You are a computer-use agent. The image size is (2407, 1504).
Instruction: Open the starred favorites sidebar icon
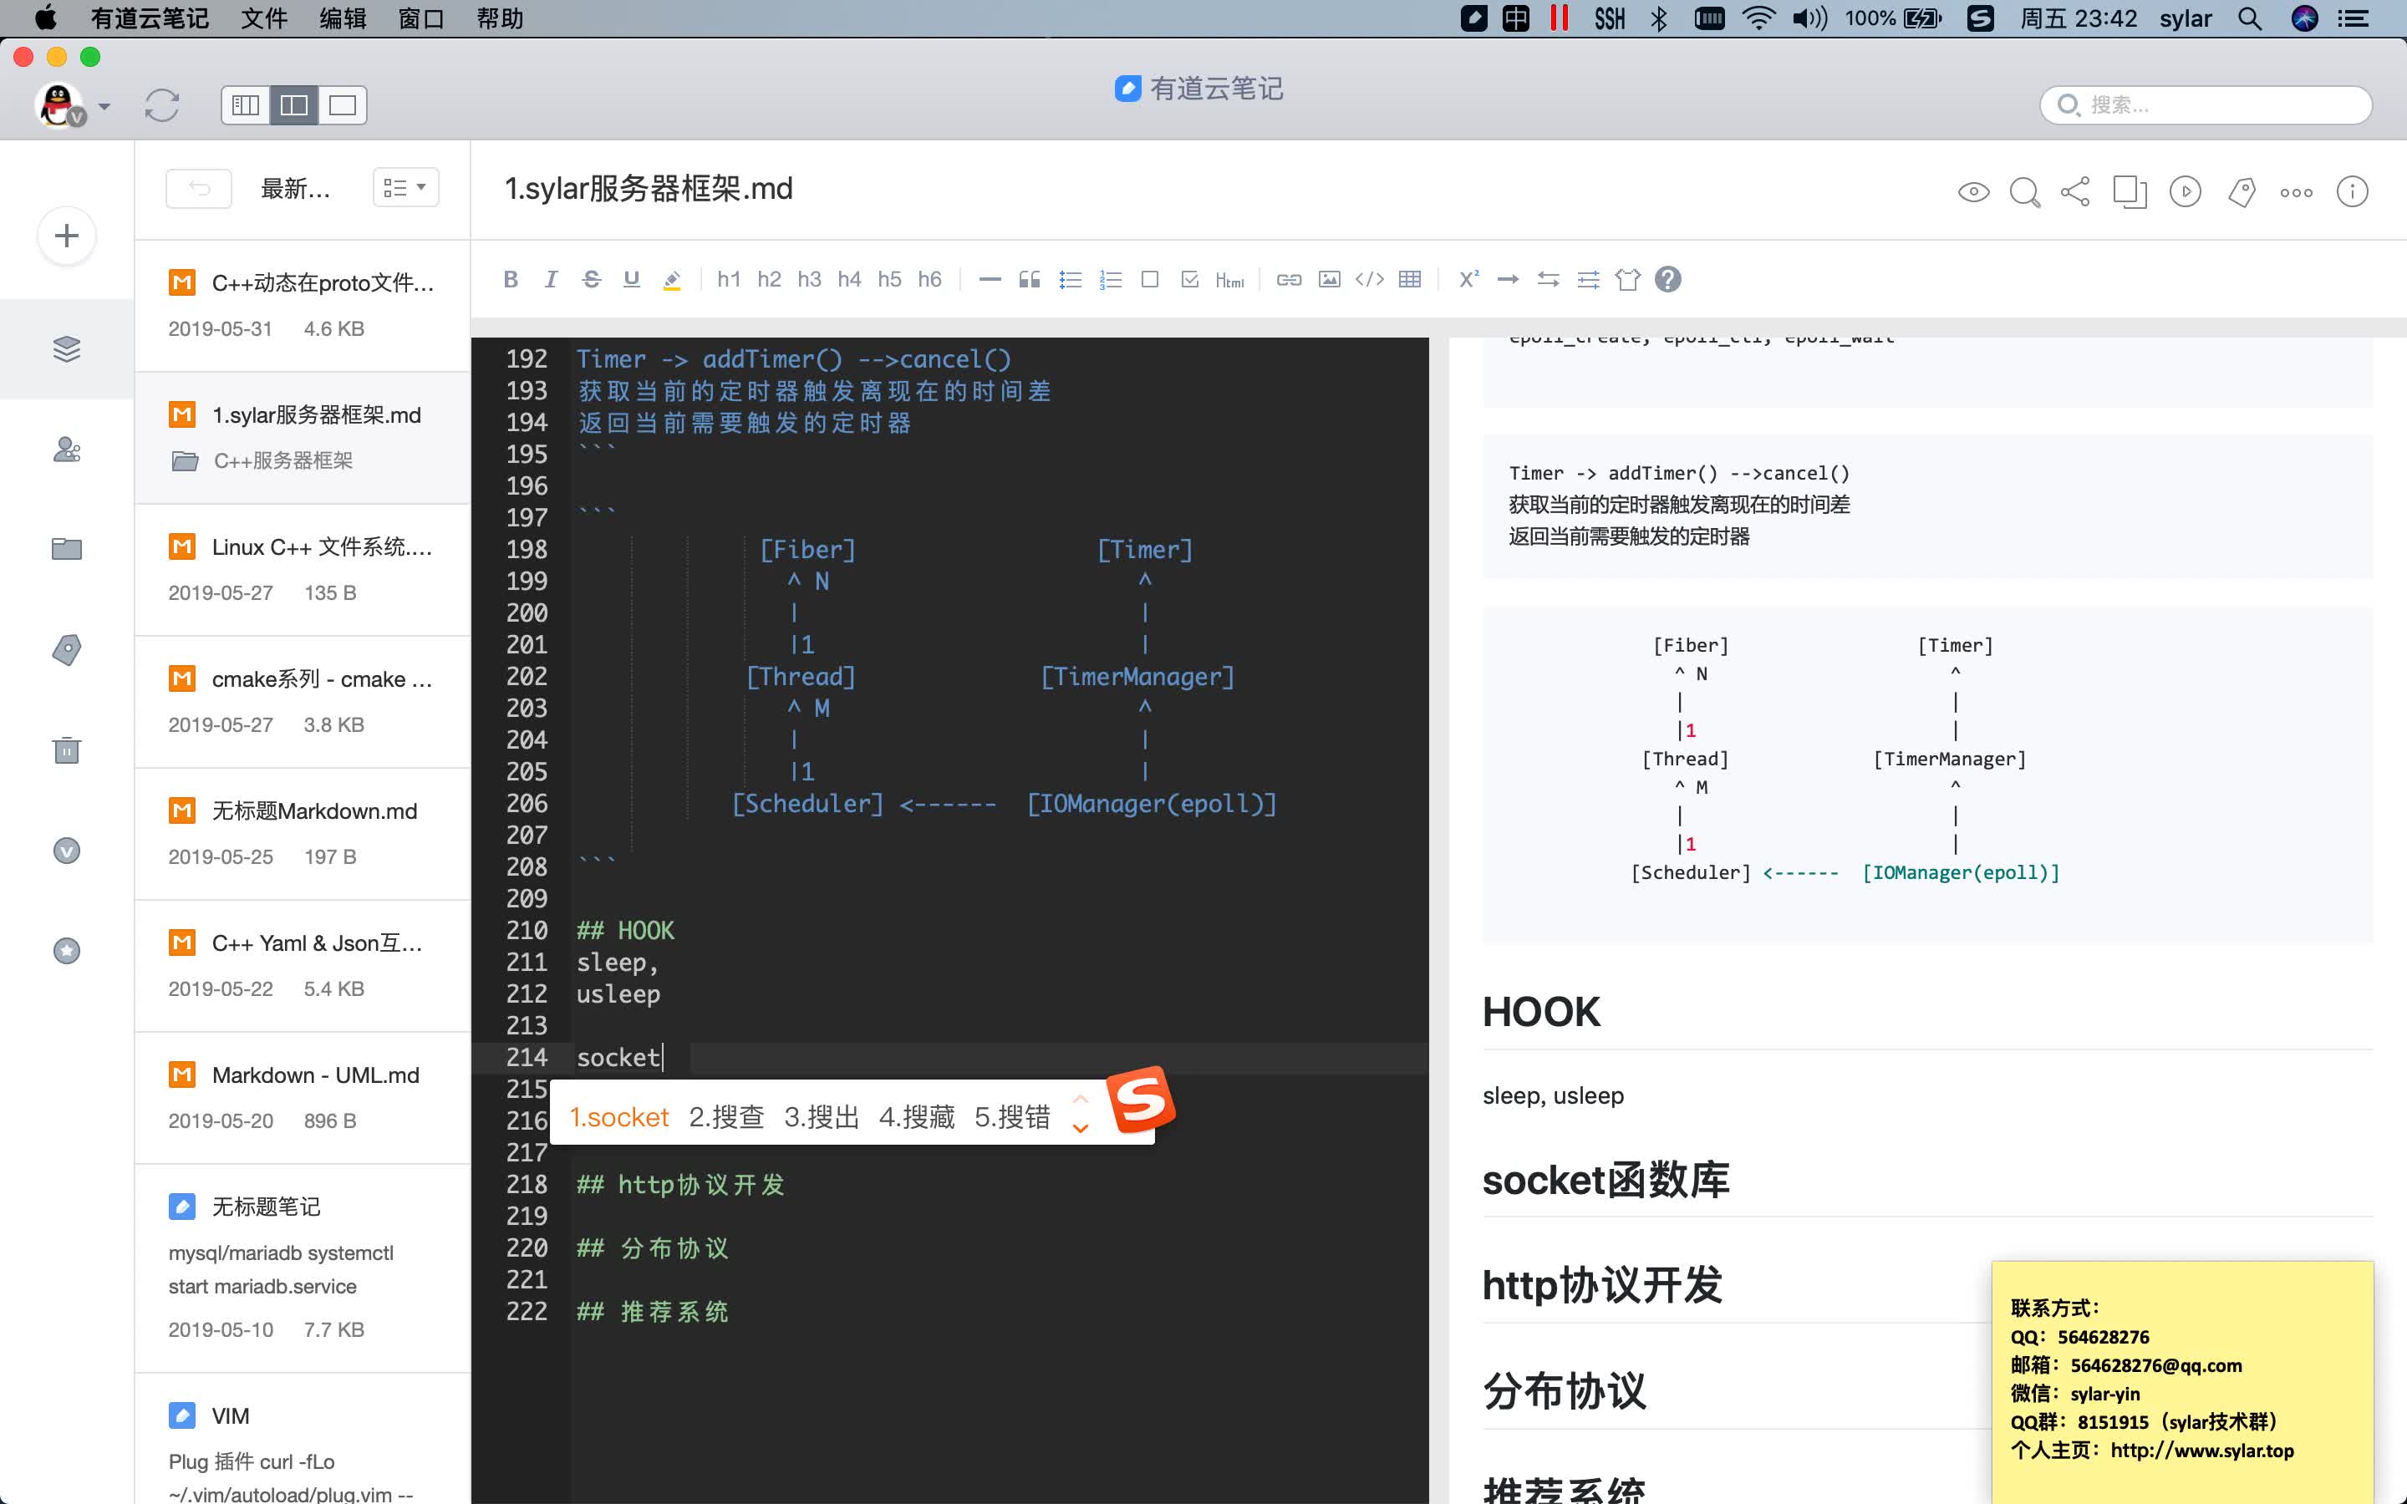pyautogui.click(x=67, y=951)
